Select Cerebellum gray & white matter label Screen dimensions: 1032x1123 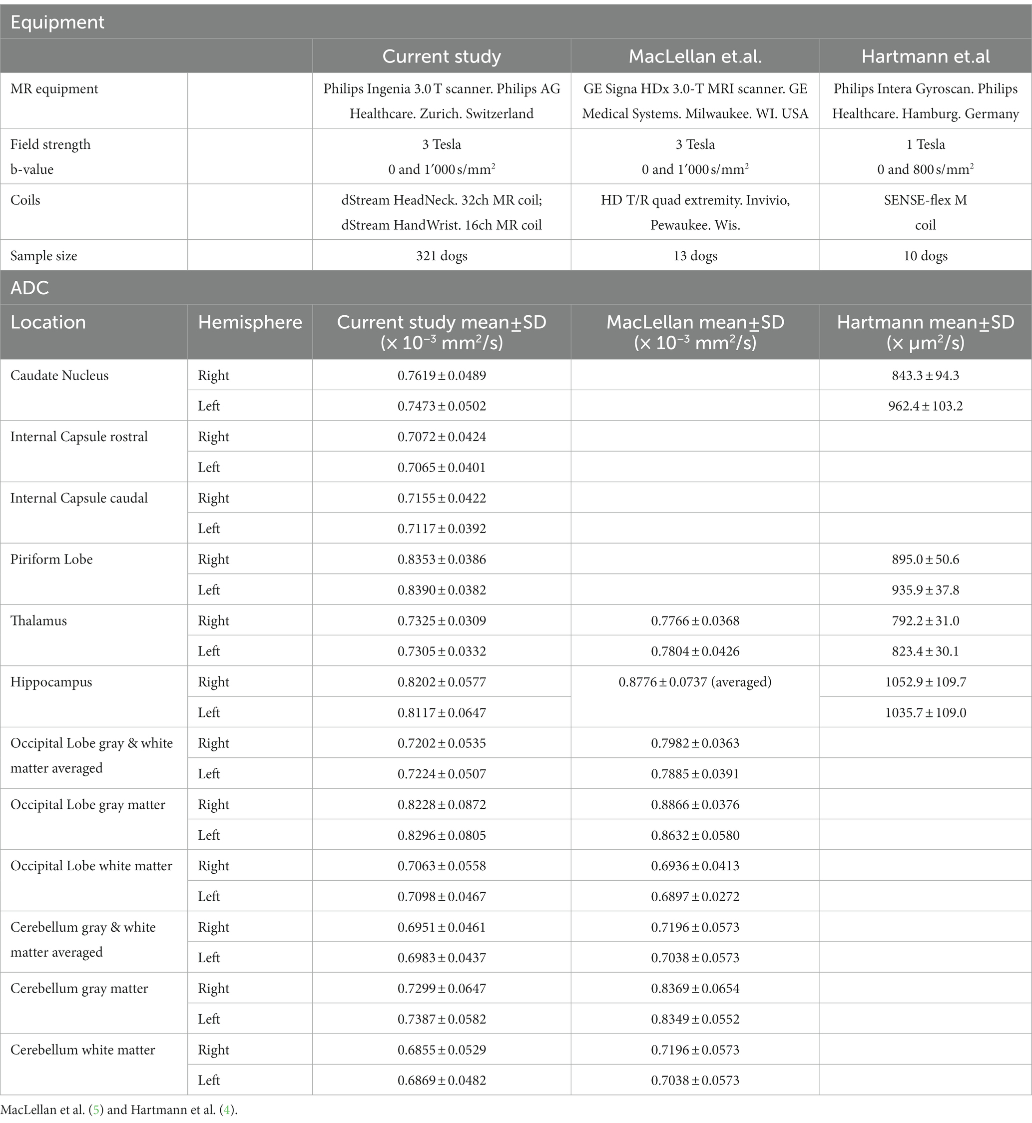click(82, 940)
